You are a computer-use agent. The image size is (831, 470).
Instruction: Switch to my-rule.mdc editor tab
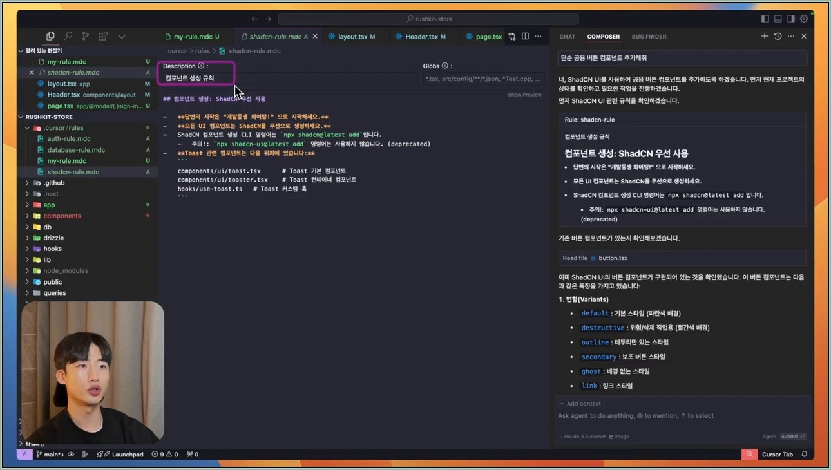[x=192, y=37]
